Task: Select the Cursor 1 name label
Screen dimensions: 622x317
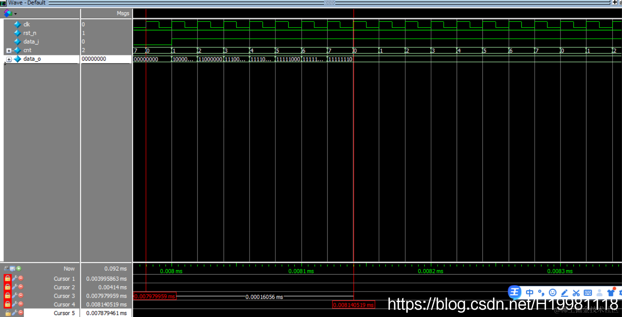Action: [x=64, y=279]
